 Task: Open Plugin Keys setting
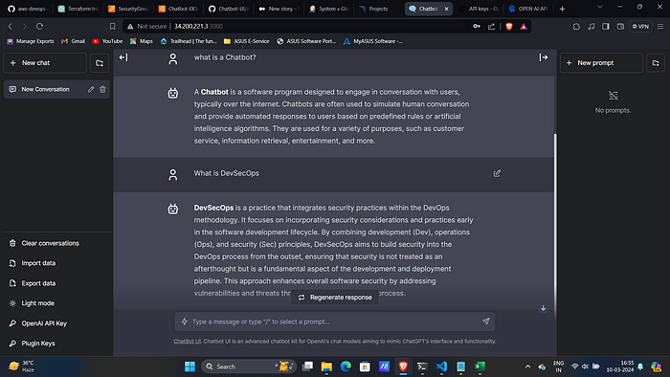click(56, 344)
